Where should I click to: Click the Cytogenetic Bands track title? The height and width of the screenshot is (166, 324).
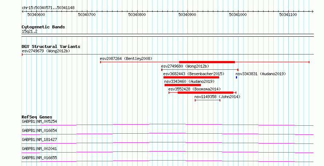43,27
